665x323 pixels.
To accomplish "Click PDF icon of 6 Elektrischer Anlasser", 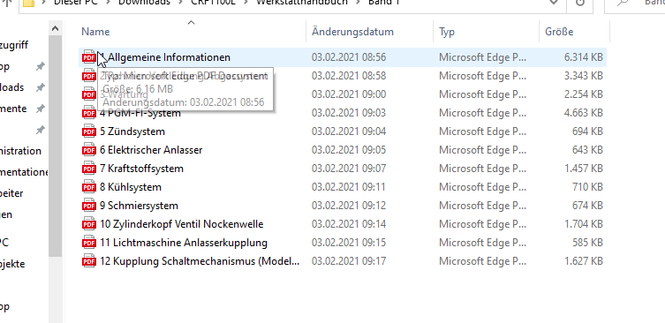I will pyautogui.click(x=88, y=150).
